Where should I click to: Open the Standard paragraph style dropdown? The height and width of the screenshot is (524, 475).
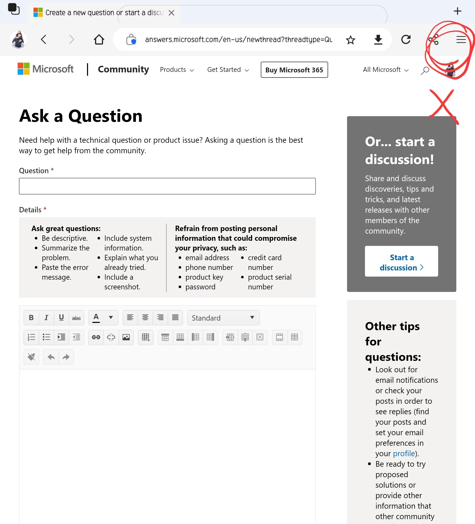point(223,318)
